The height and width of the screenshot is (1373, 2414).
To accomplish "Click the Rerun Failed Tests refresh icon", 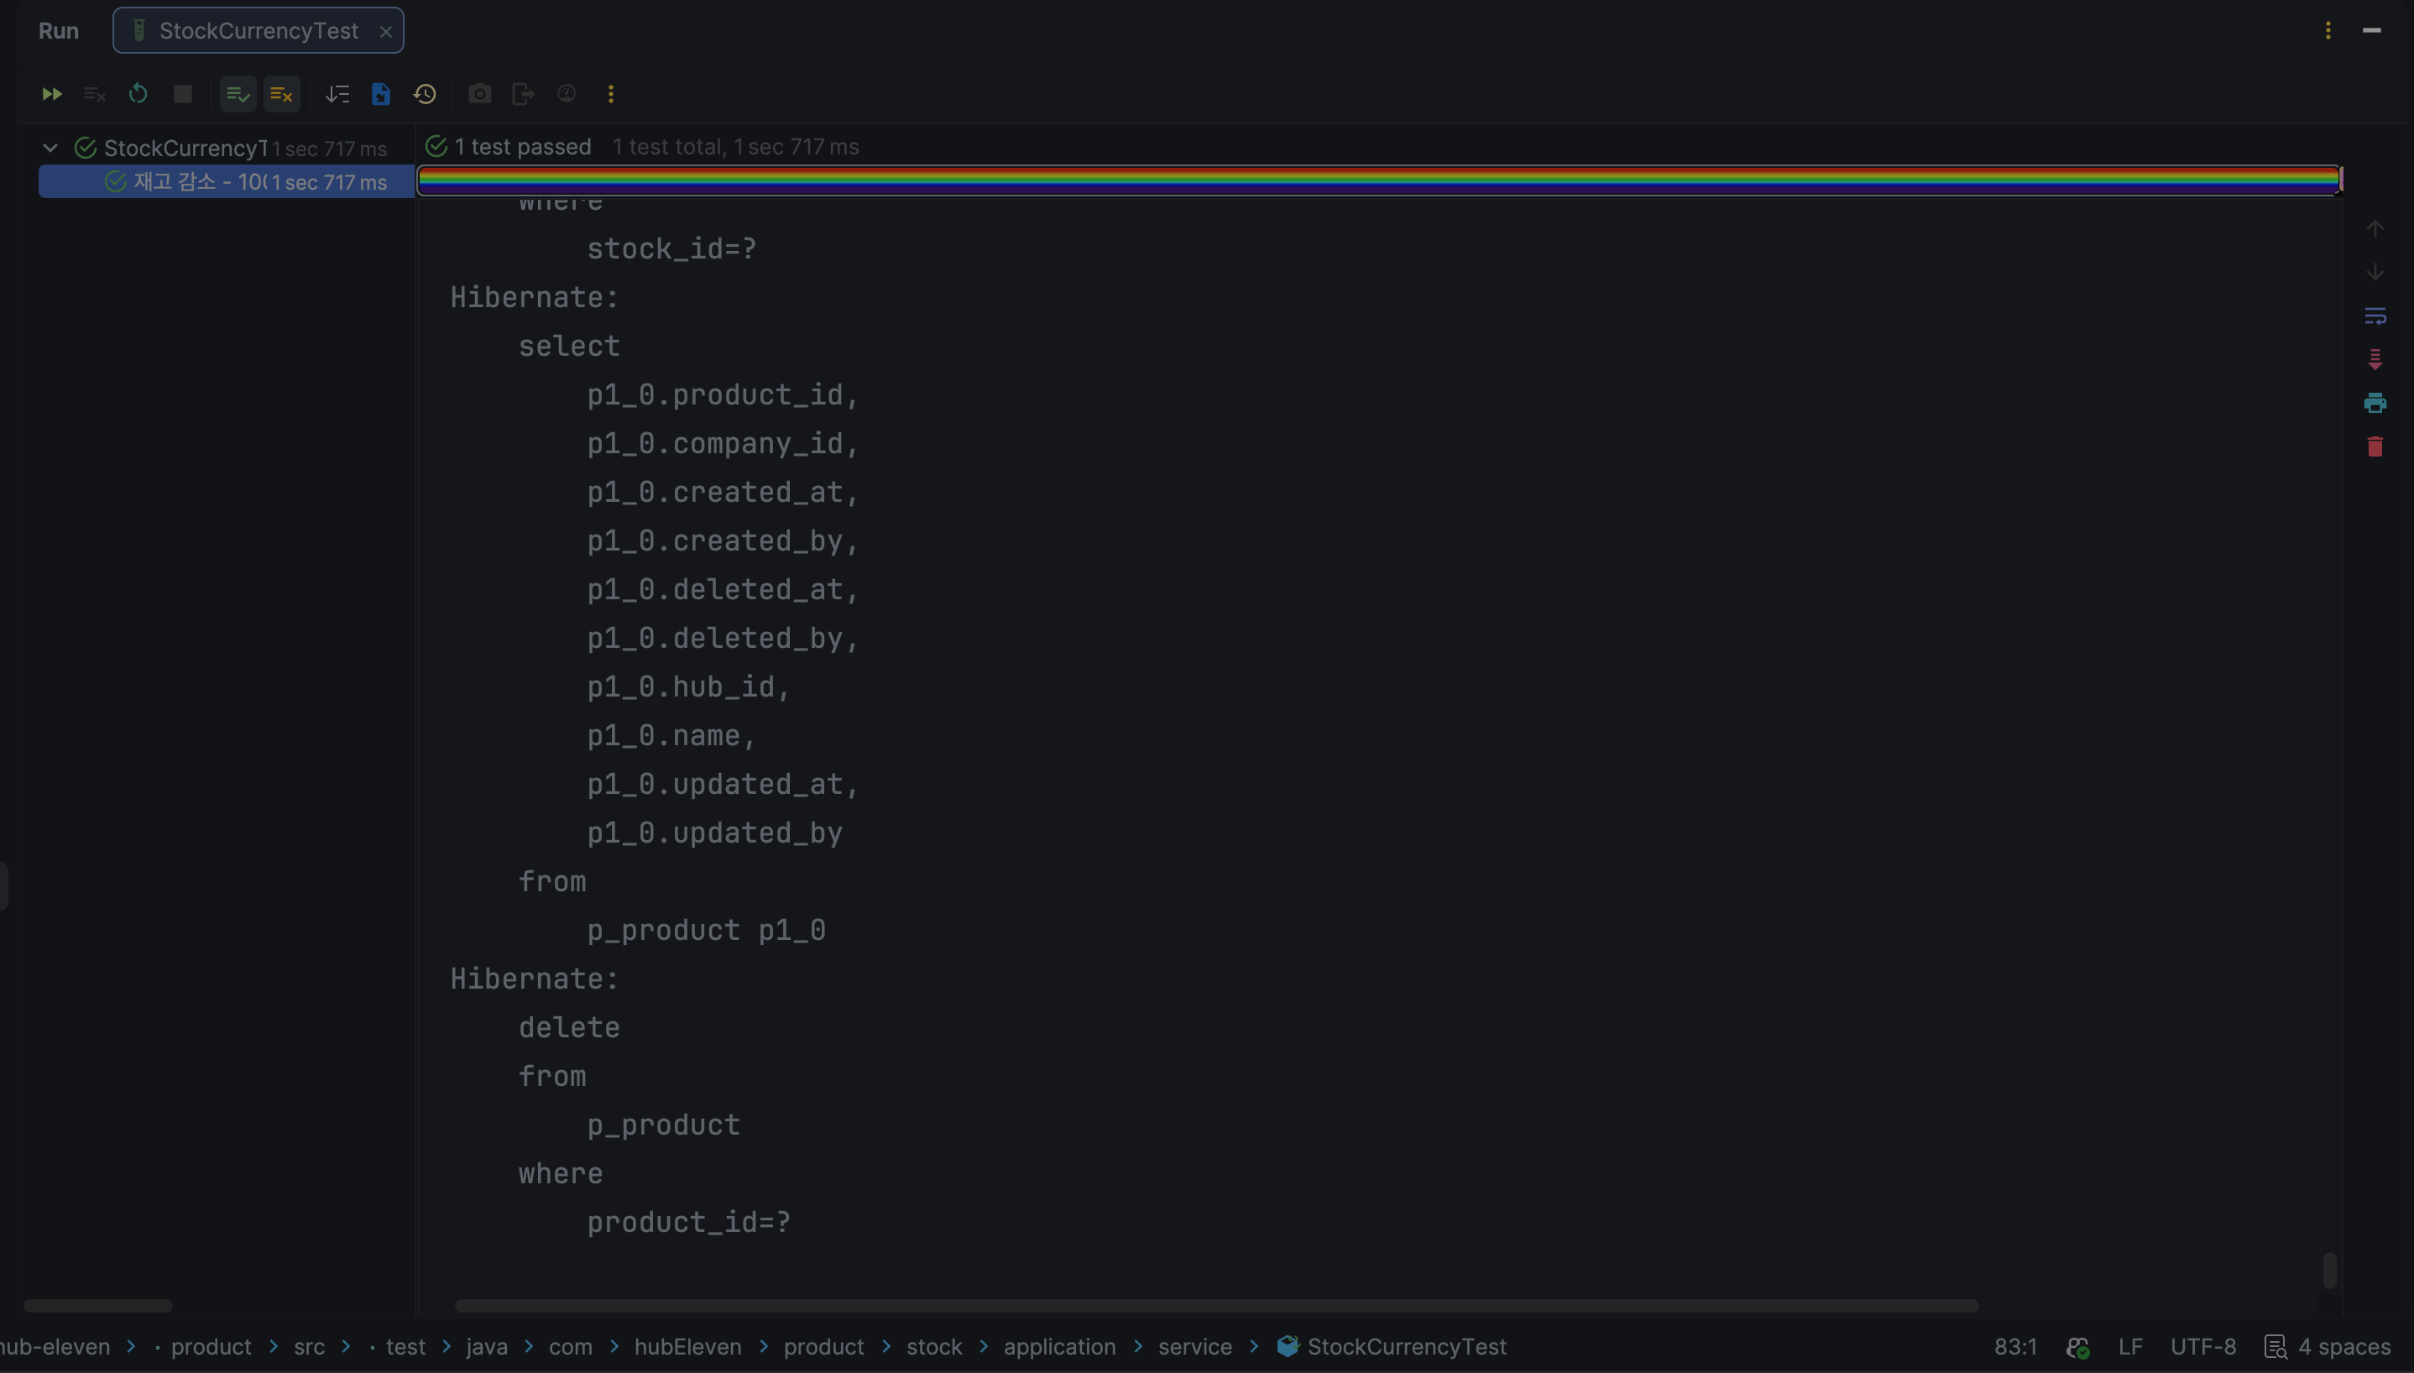I will click(138, 94).
